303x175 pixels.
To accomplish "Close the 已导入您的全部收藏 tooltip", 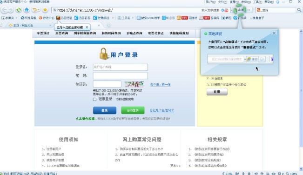I will click(x=87, y=27).
